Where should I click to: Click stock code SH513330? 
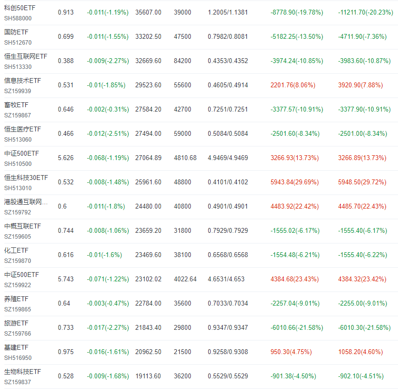[x=18, y=67]
